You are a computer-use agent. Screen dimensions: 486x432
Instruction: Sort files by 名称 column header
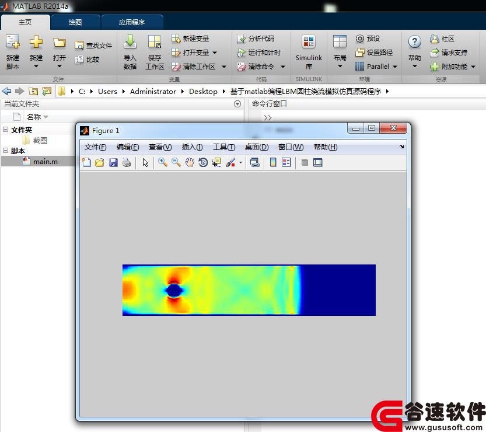(x=34, y=117)
